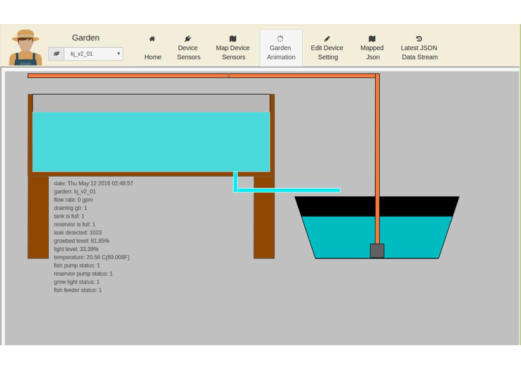Click the Map Device Sensors map icon

pyautogui.click(x=233, y=38)
